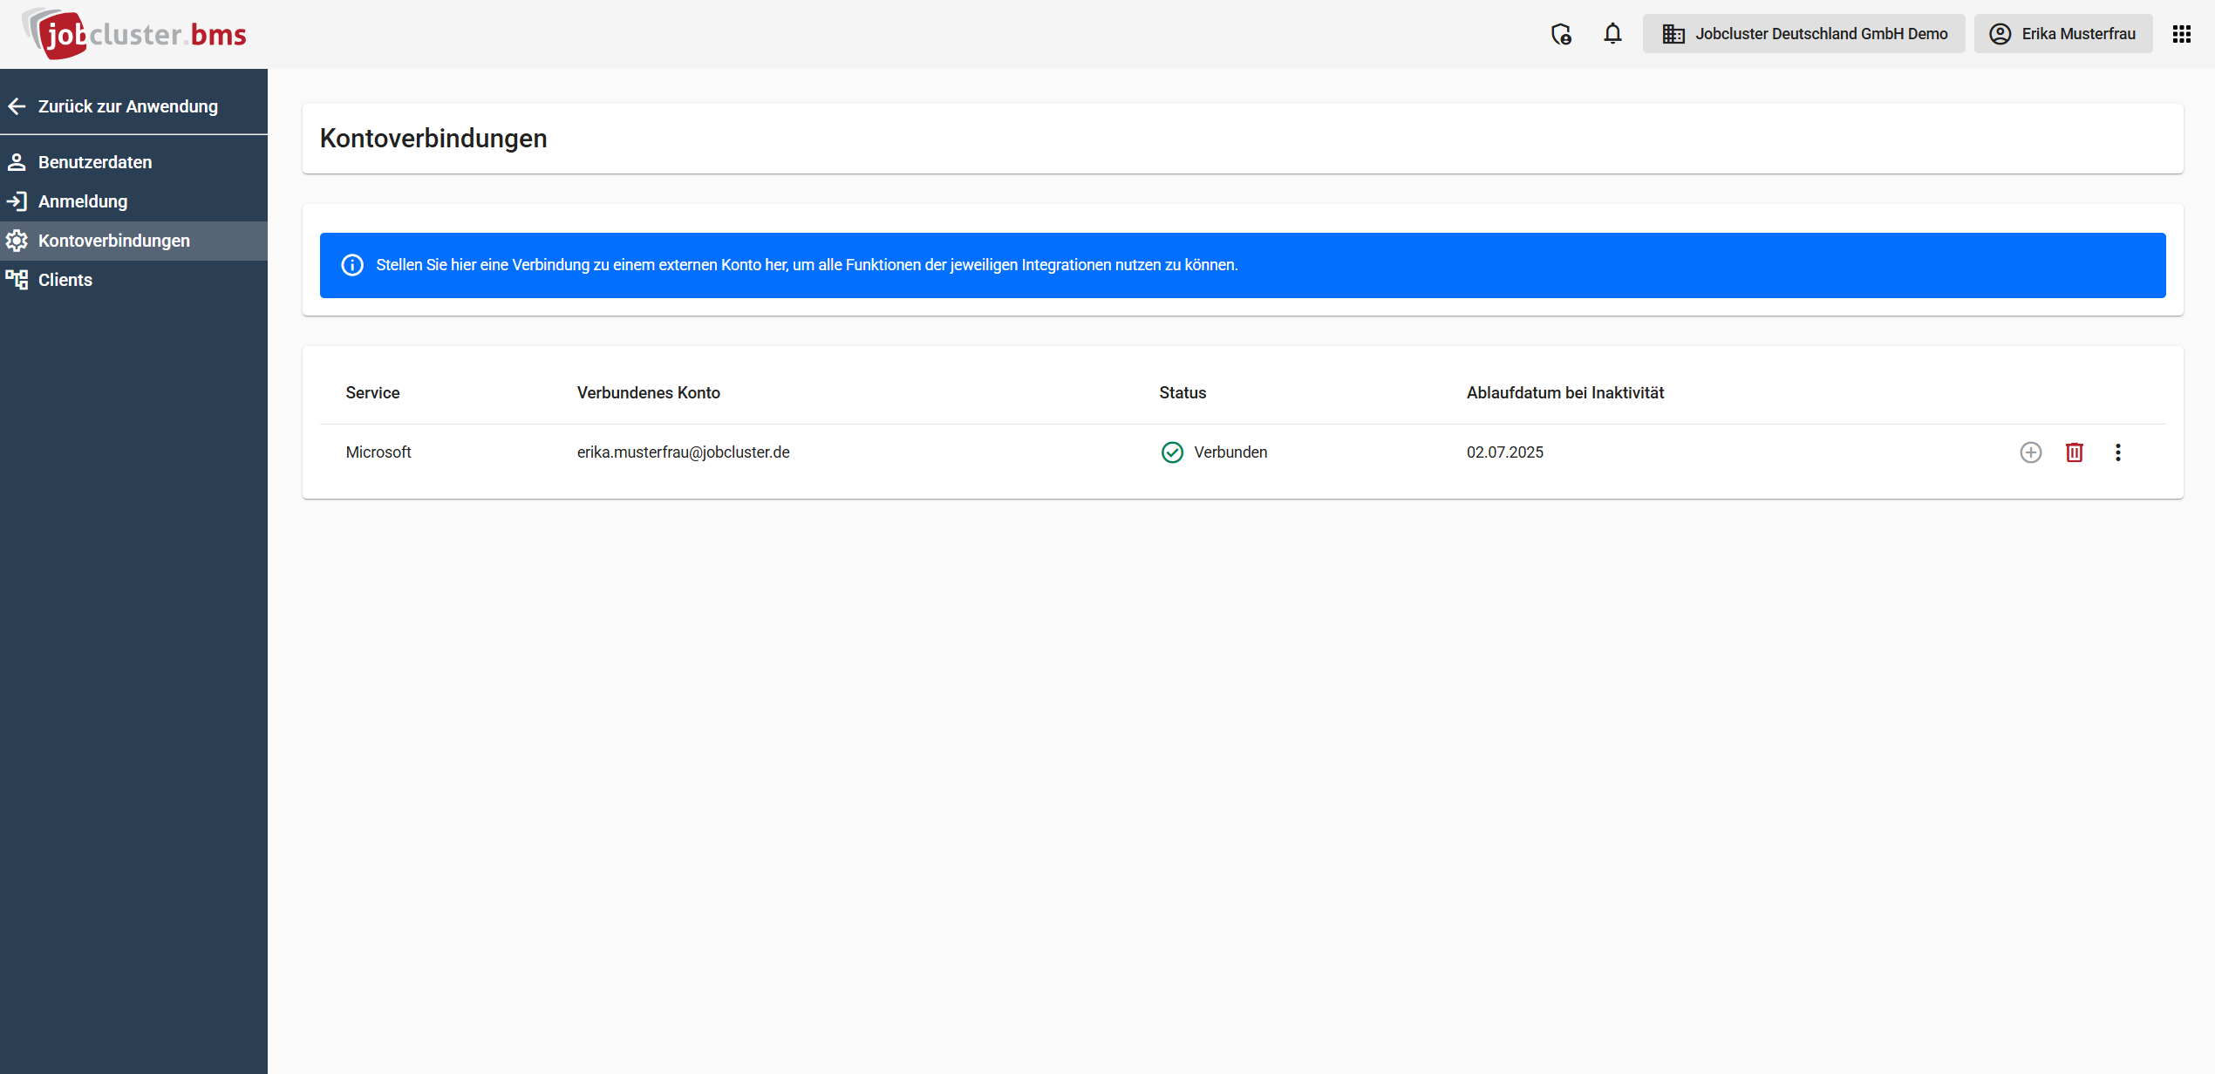Image resolution: width=2215 pixels, height=1074 pixels.
Task: Click the Microsoft service cell
Action: [378, 452]
